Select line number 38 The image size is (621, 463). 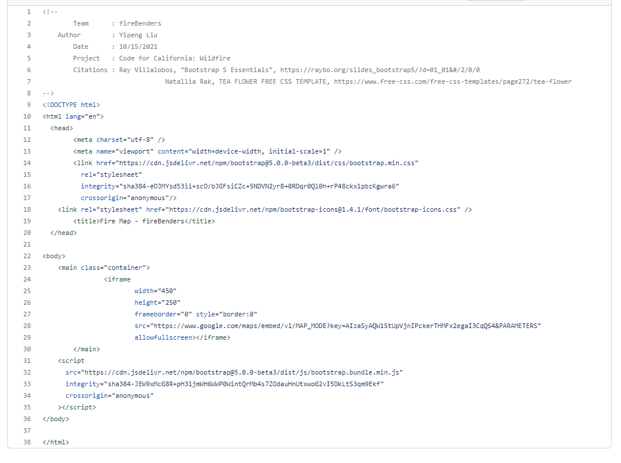tap(27, 442)
